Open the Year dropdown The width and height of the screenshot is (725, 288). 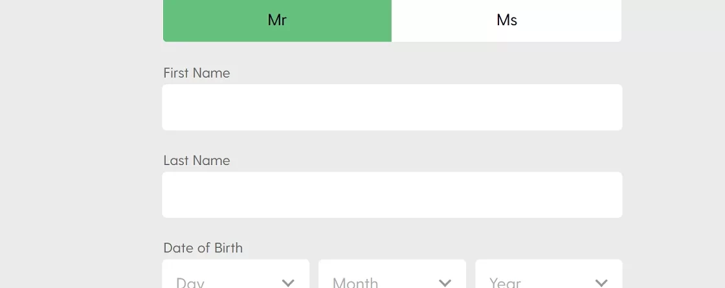[x=549, y=274]
